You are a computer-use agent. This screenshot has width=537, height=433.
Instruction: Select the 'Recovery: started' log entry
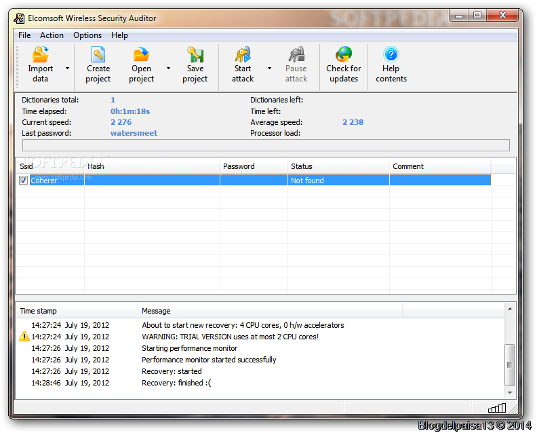tap(172, 371)
